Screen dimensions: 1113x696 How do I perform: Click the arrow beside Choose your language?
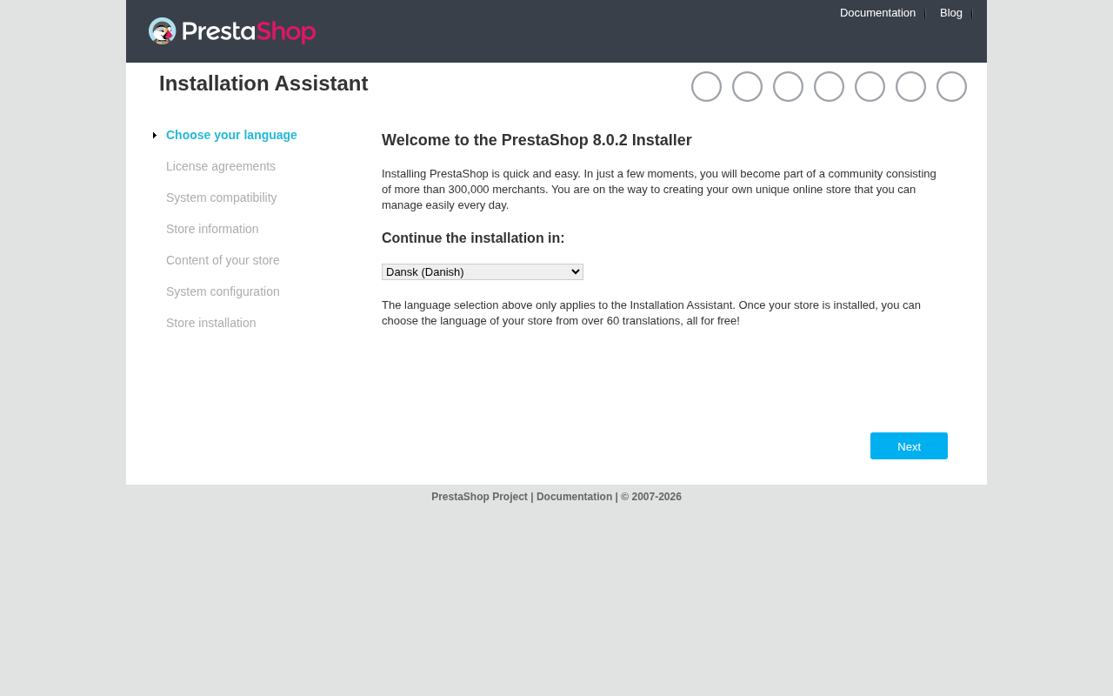[155, 135]
